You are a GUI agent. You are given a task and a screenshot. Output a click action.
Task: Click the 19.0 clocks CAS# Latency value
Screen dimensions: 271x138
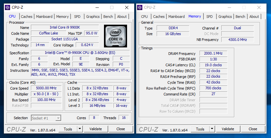pos(213,65)
